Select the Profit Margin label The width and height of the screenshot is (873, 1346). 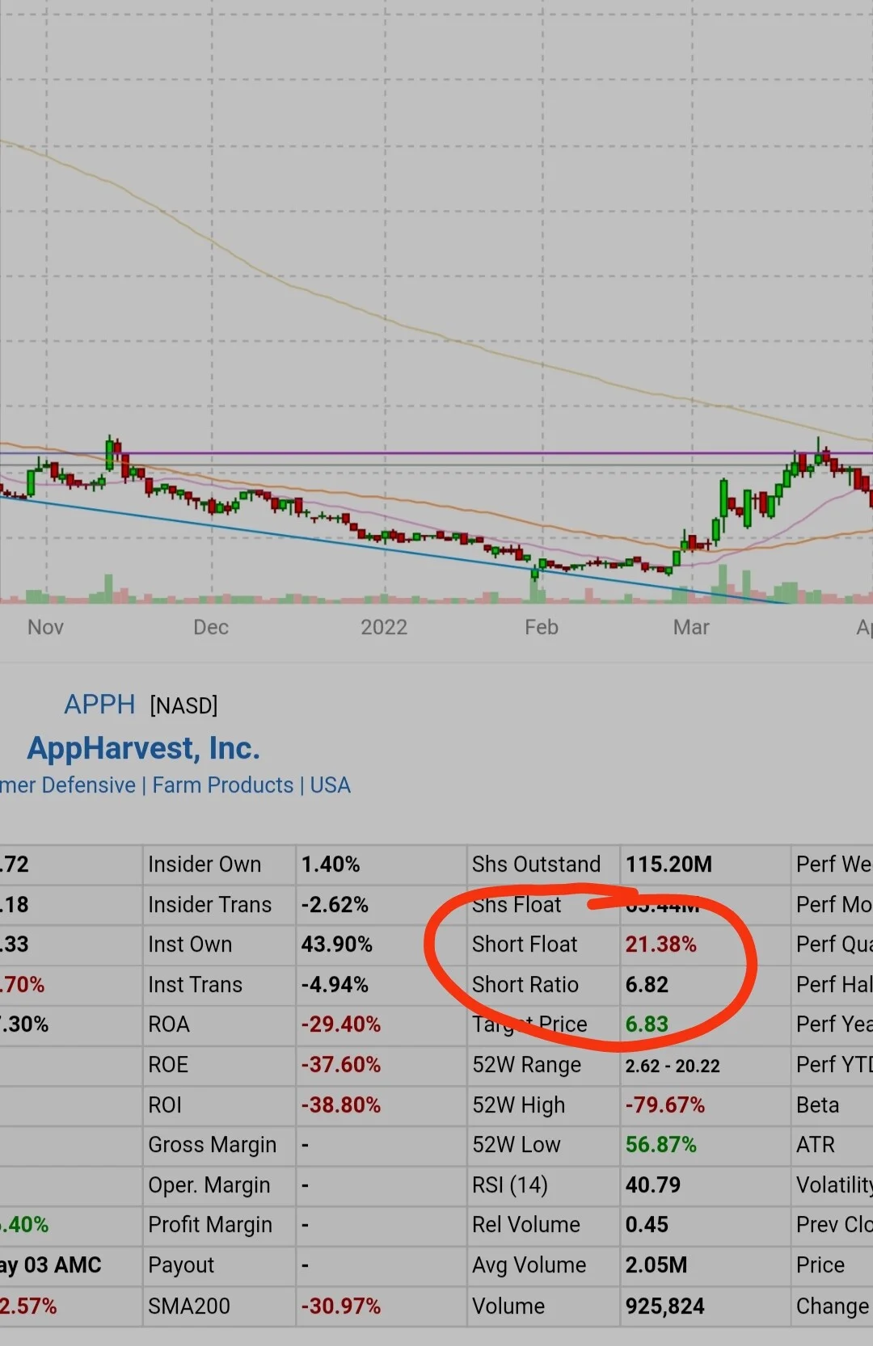(x=210, y=1225)
